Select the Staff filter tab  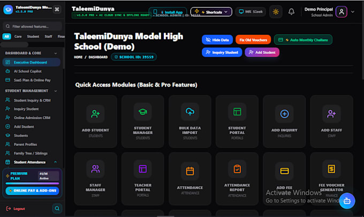tap(48, 36)
